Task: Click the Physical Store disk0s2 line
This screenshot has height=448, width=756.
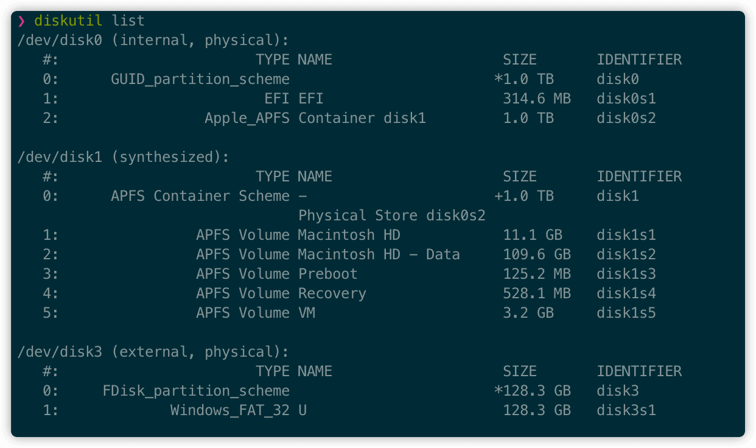Action: point(391,215)
